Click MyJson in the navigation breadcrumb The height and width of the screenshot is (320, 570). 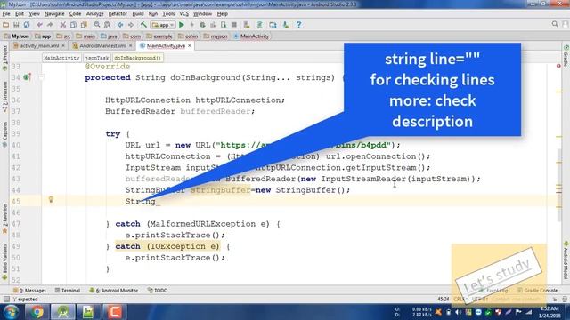[17, 36]
